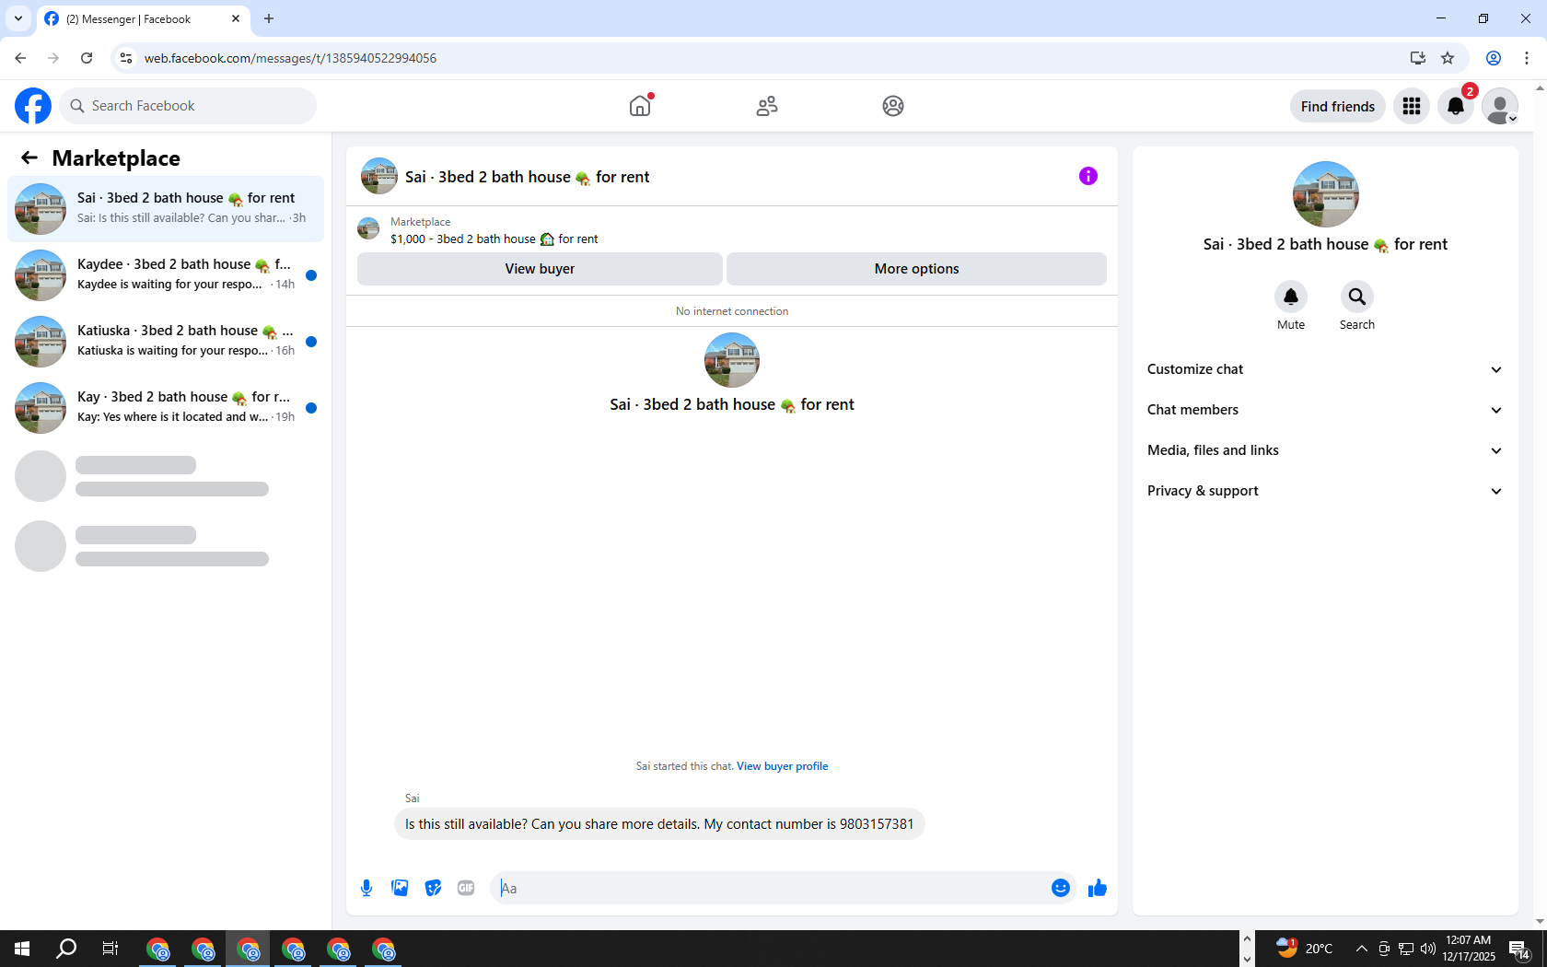The image size is (1547, 967).
Task: Reload the page
Action: pos(87,58)
